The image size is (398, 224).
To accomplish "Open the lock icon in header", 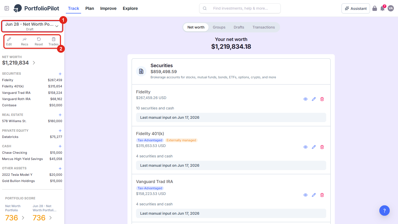I will click(x=375, y=8).
